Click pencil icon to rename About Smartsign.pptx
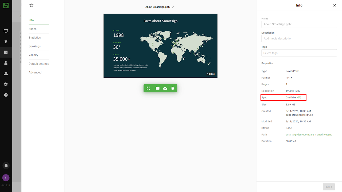Viewport: 342px width, 192px height. 173,7
